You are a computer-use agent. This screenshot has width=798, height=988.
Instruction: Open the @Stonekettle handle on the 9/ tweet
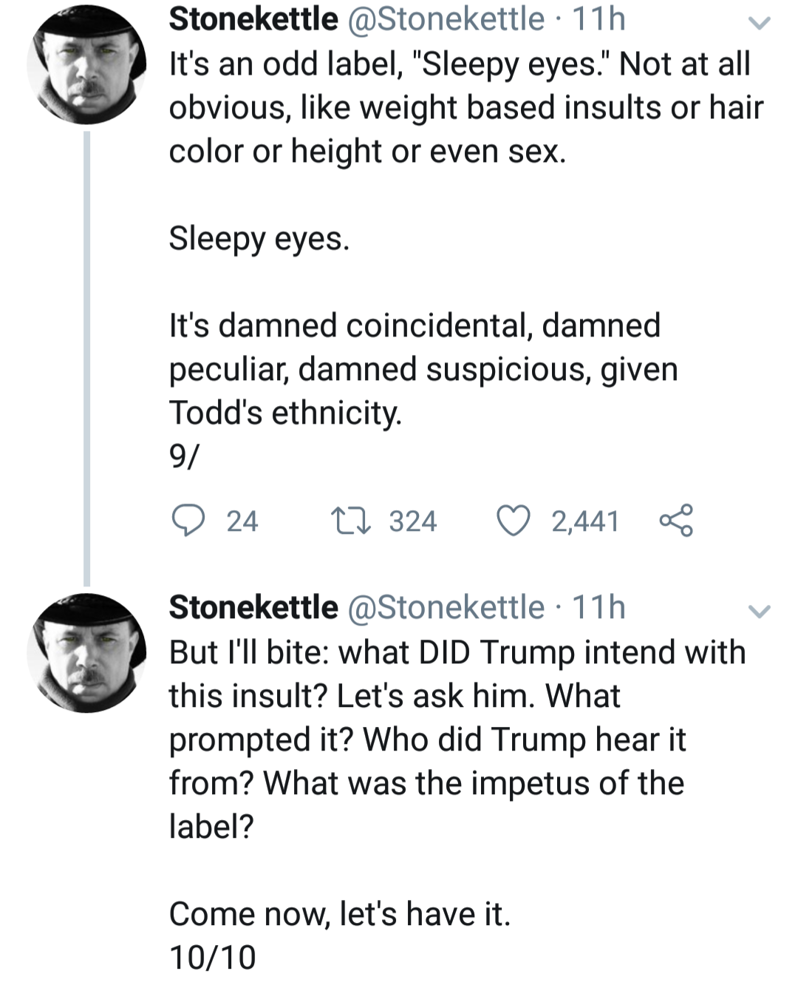tap(446, 19)
